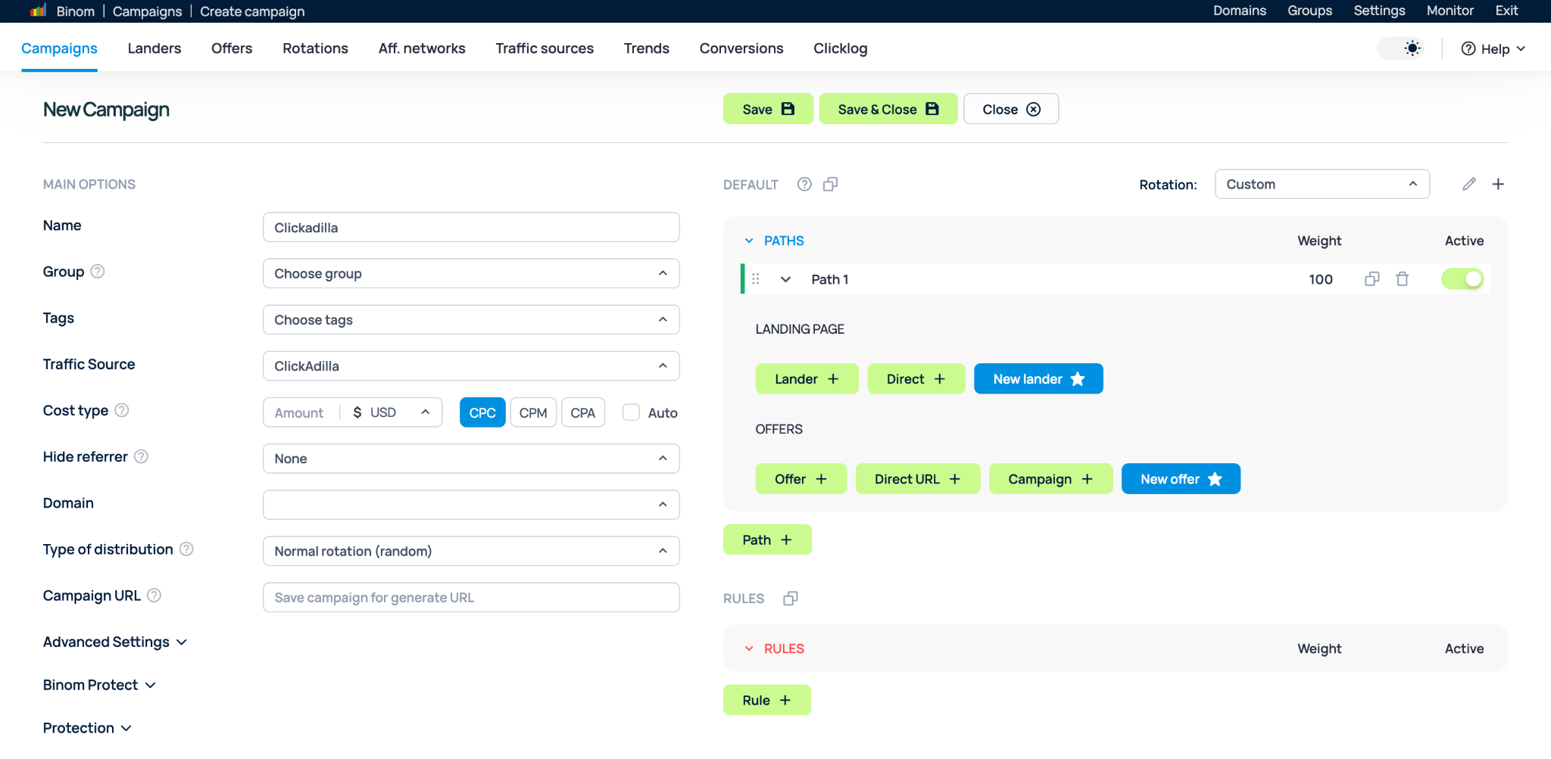Click the Save & Close button
The image size is (1551, 759).
[888, 109]
